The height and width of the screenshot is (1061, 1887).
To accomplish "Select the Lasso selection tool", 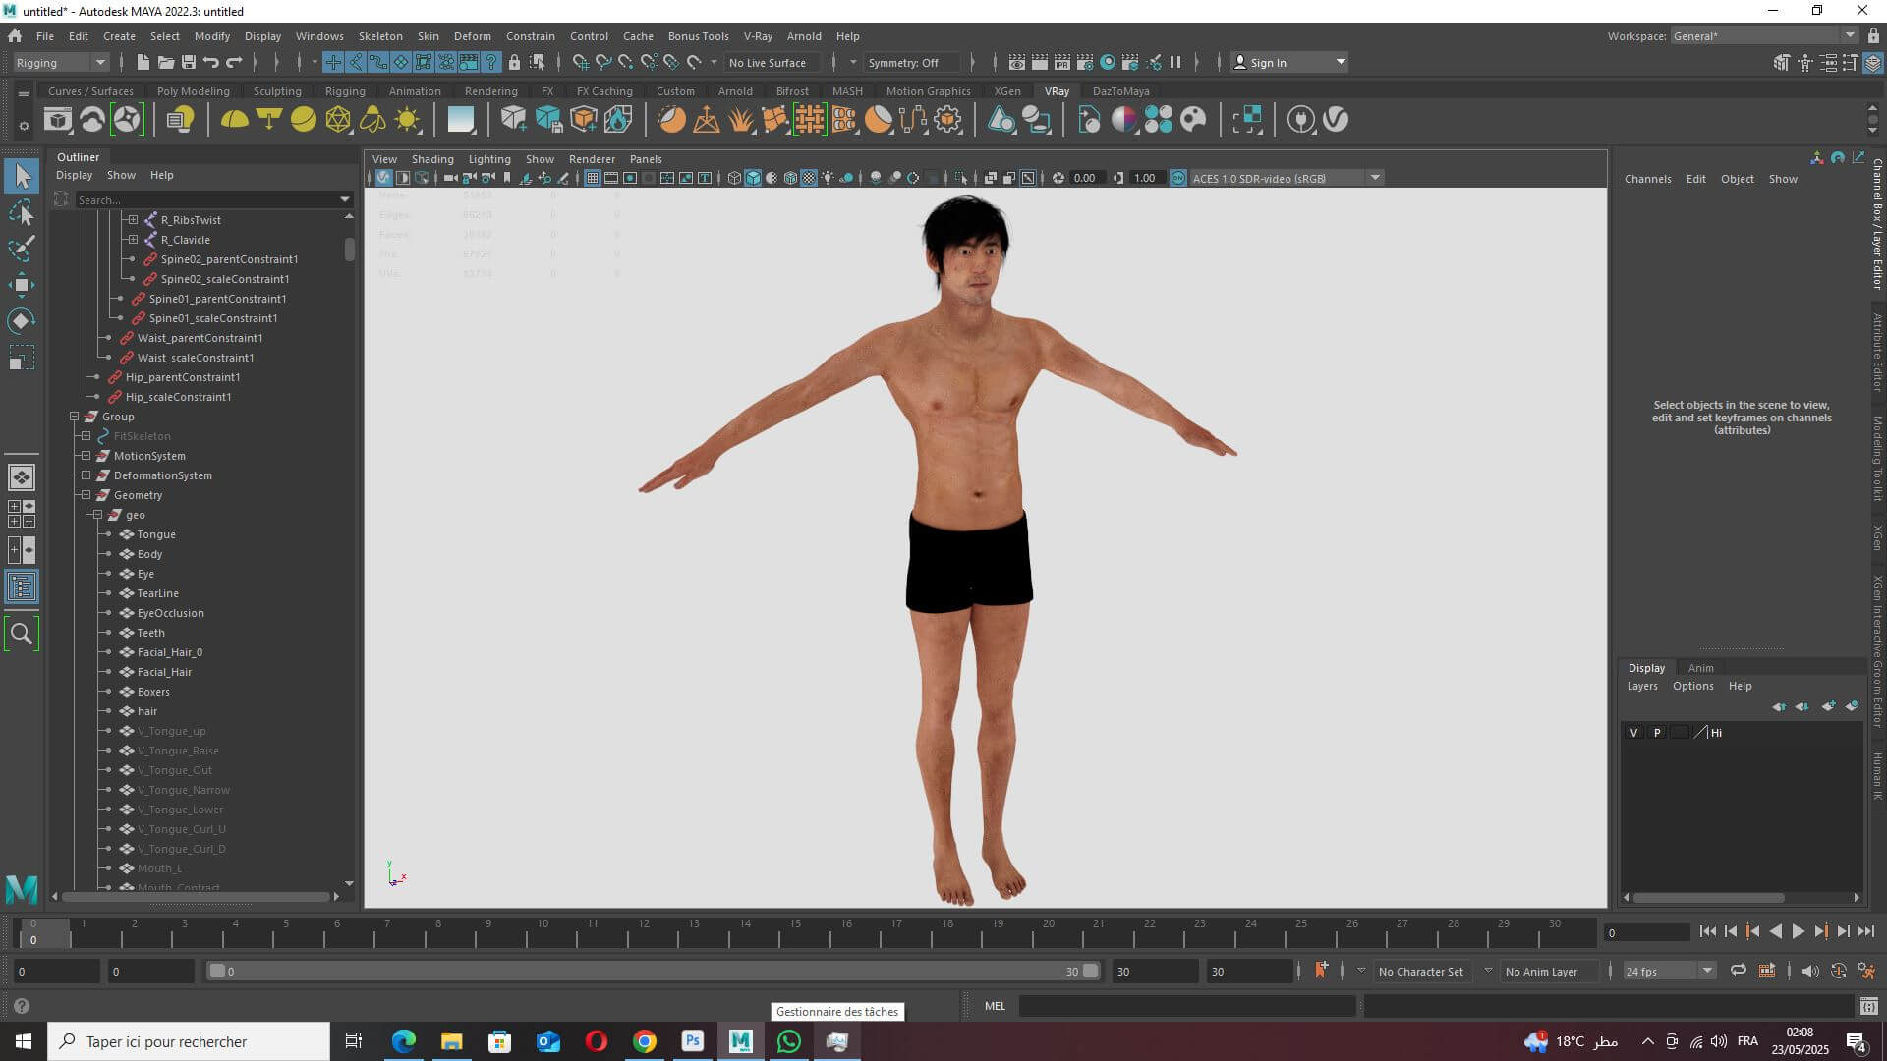I will click(21, 212).
